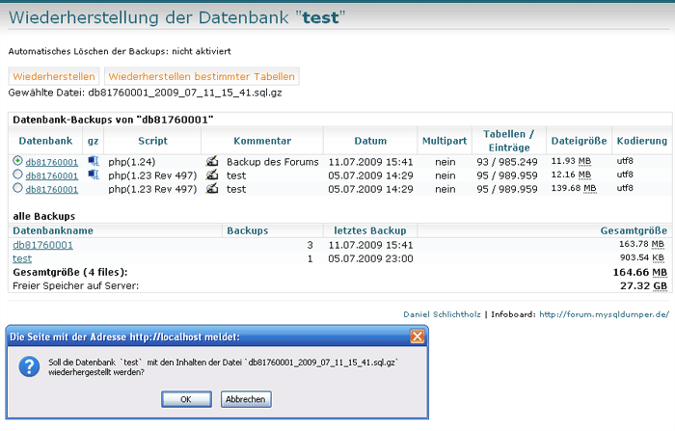Open the 'test' database link

21,258
